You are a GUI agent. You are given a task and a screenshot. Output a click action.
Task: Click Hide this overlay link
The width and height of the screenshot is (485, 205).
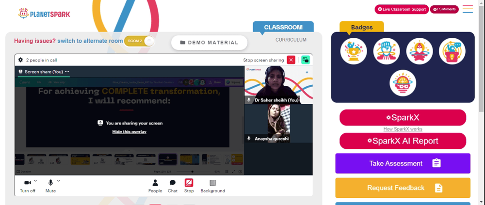tap(129, 132)
